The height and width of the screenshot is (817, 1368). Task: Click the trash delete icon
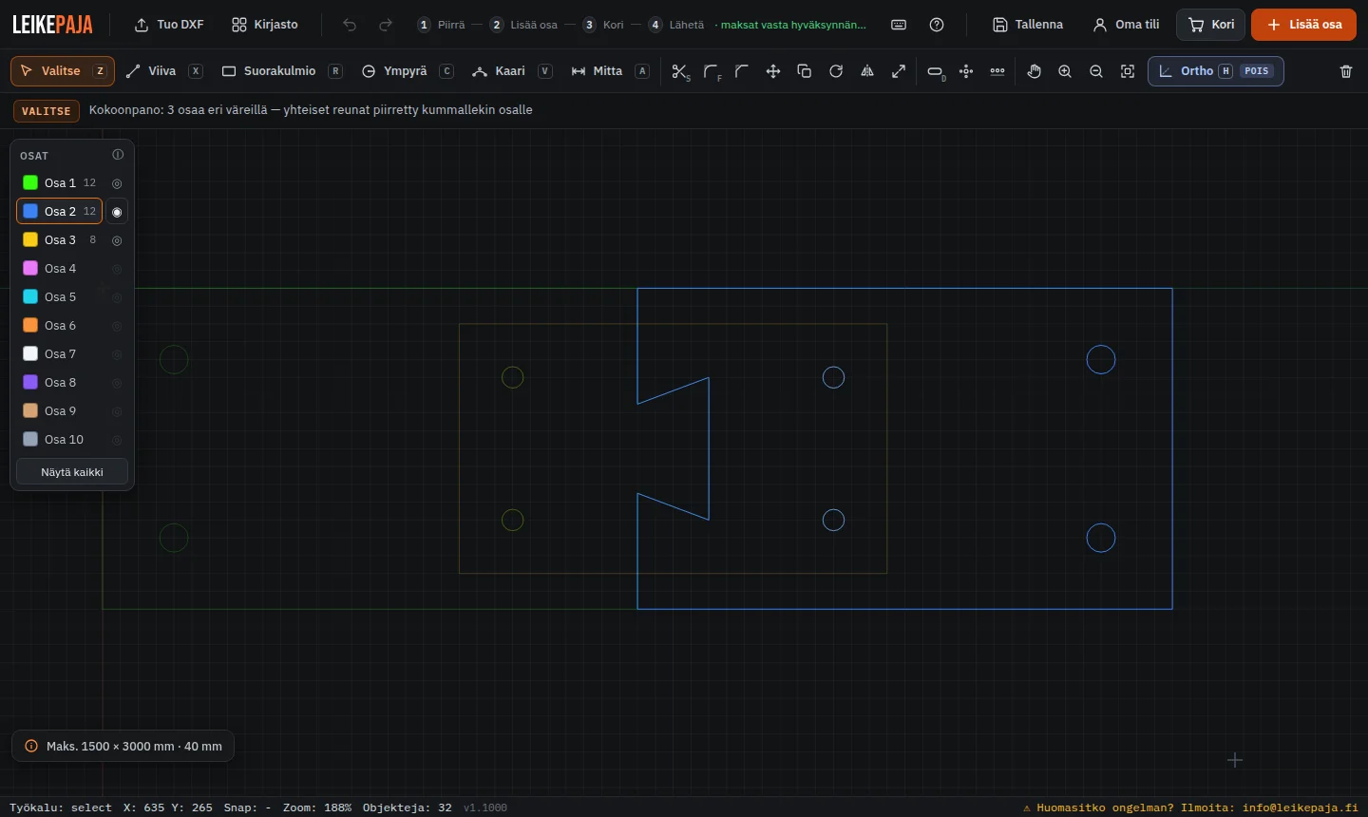pos(1346,71)
